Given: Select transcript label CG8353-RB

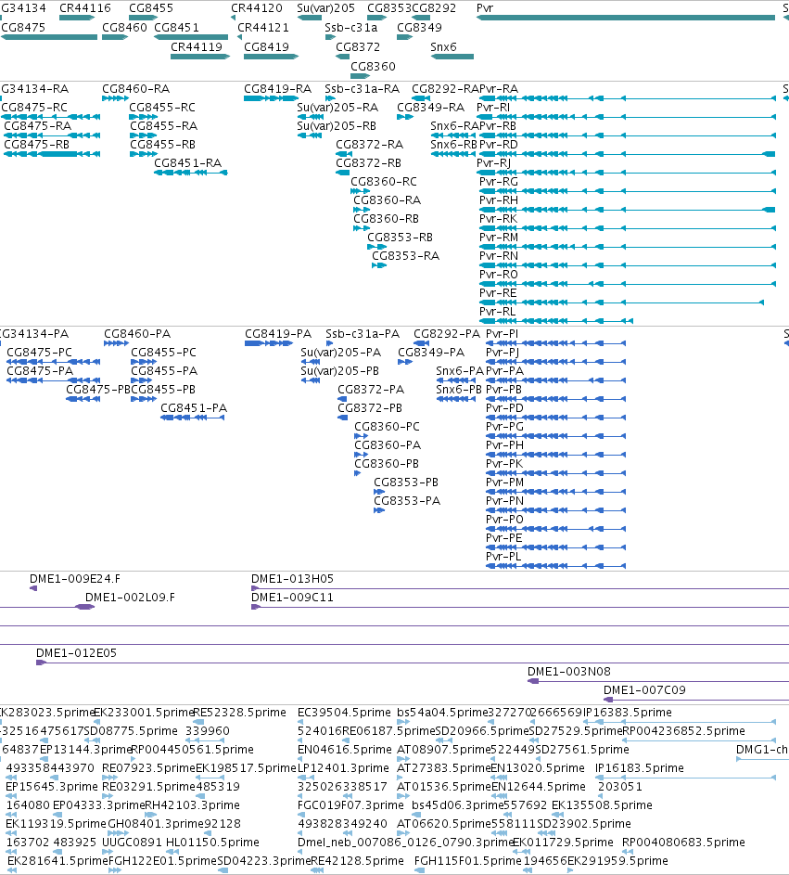Looking at the screenshot, I should coord(400,238).
